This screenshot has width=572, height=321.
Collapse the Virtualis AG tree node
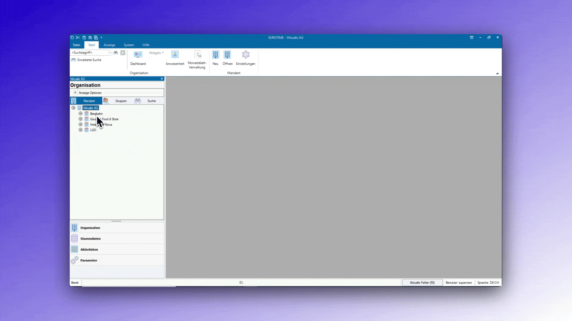pos(73,108)
